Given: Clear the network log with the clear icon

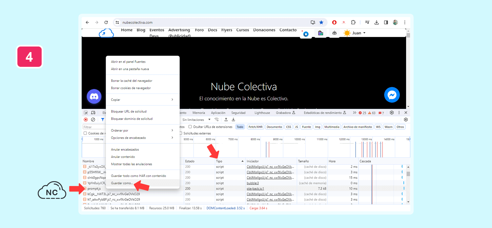Looking at the screenshot, I should click(93, 120).
